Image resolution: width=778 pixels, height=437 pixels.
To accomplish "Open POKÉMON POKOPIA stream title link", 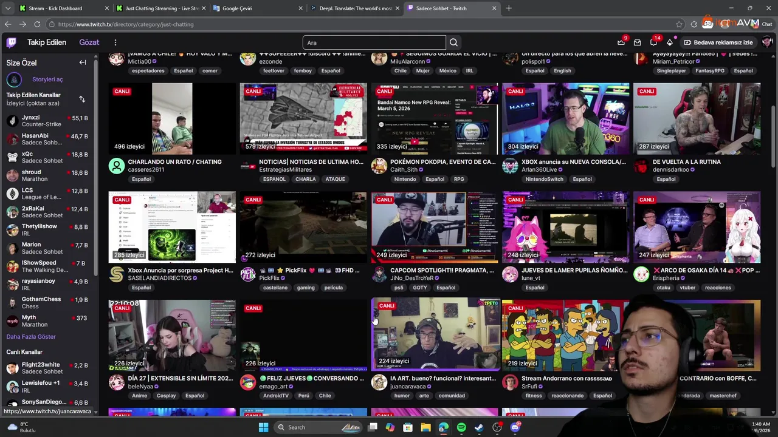I will click(442, 162).
